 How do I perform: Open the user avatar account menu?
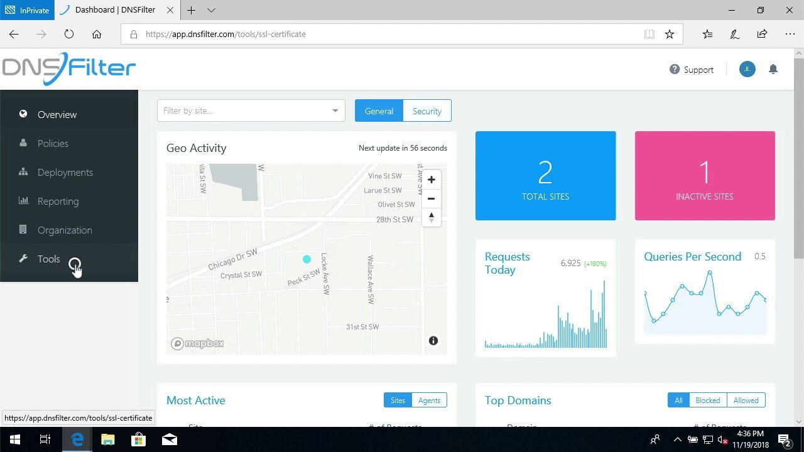click(747, 70)
